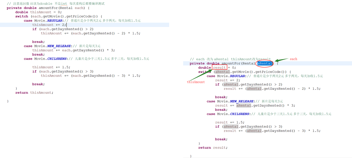Place cursor on 'thisAmount += 2;' line

pos(49,25)
